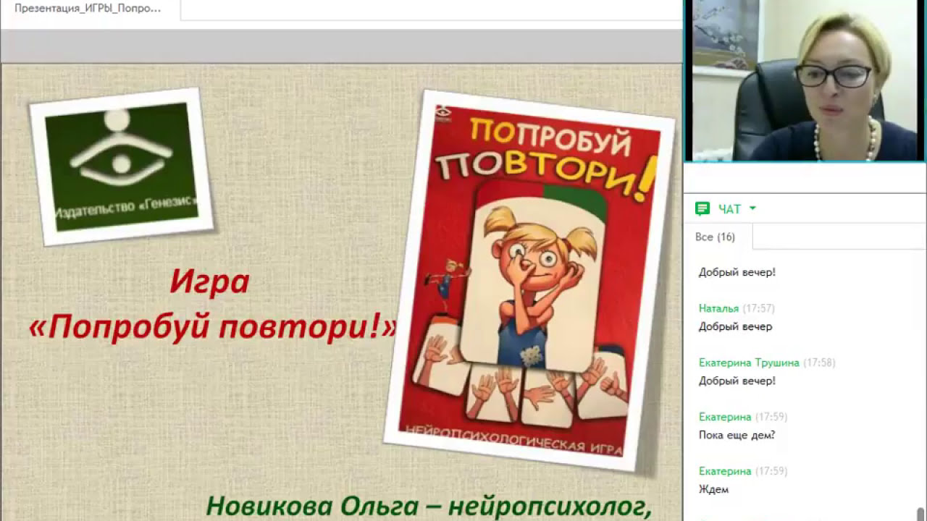927x521 pixels.
Task: Click timestamp (17:57) next to Наталья
Action: pyautogui.click(x=758, y=308)
